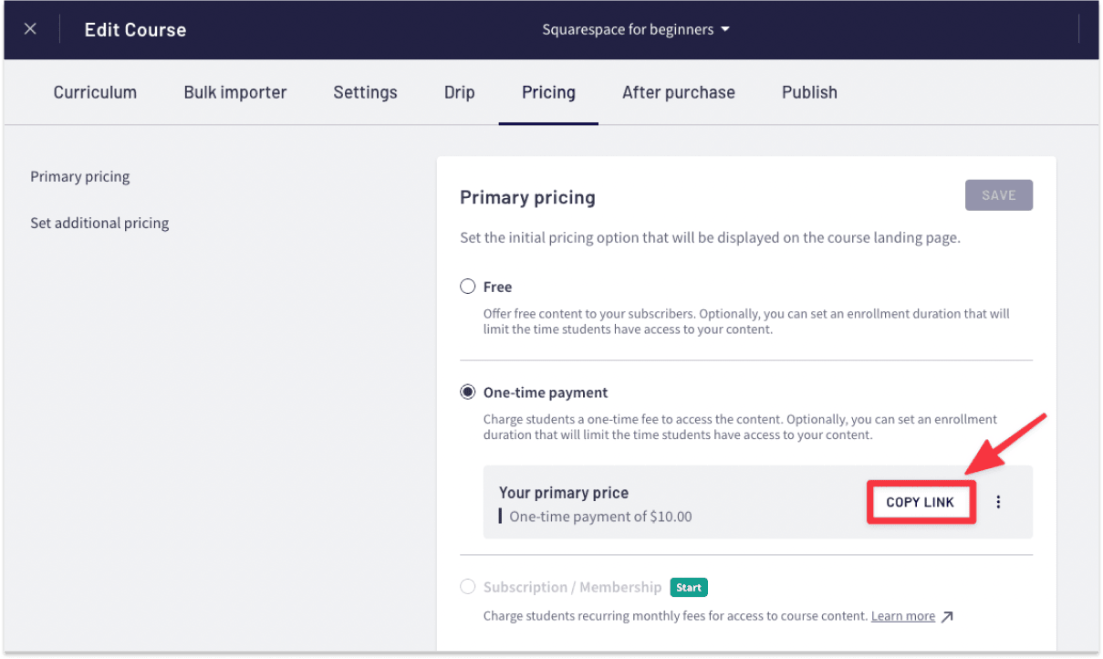Viewport: 1103px width, 659px height.
Task: Select Primary pricing in the sidebar
Action: pyautogui.click(x=79, y=176)
